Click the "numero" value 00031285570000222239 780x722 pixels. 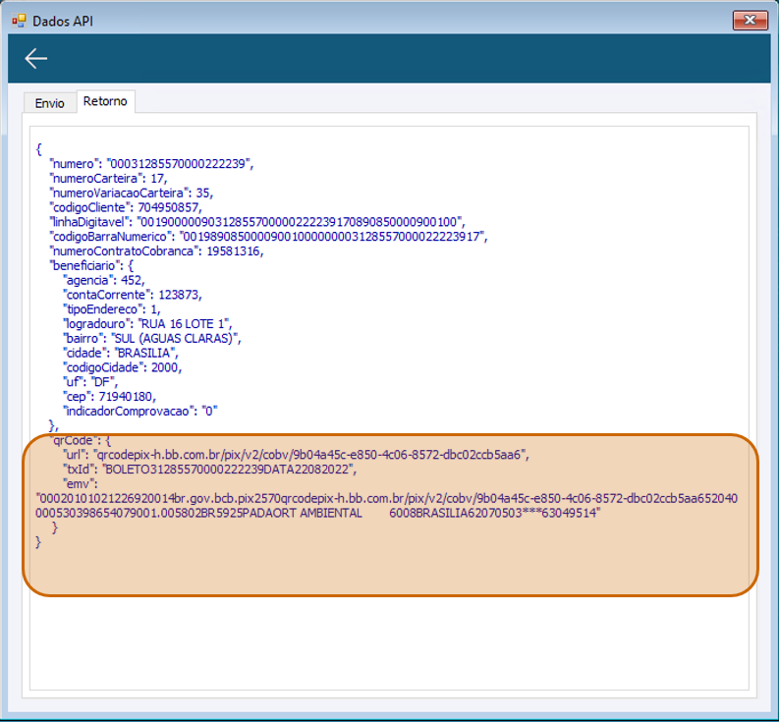[x=180, y=164]
